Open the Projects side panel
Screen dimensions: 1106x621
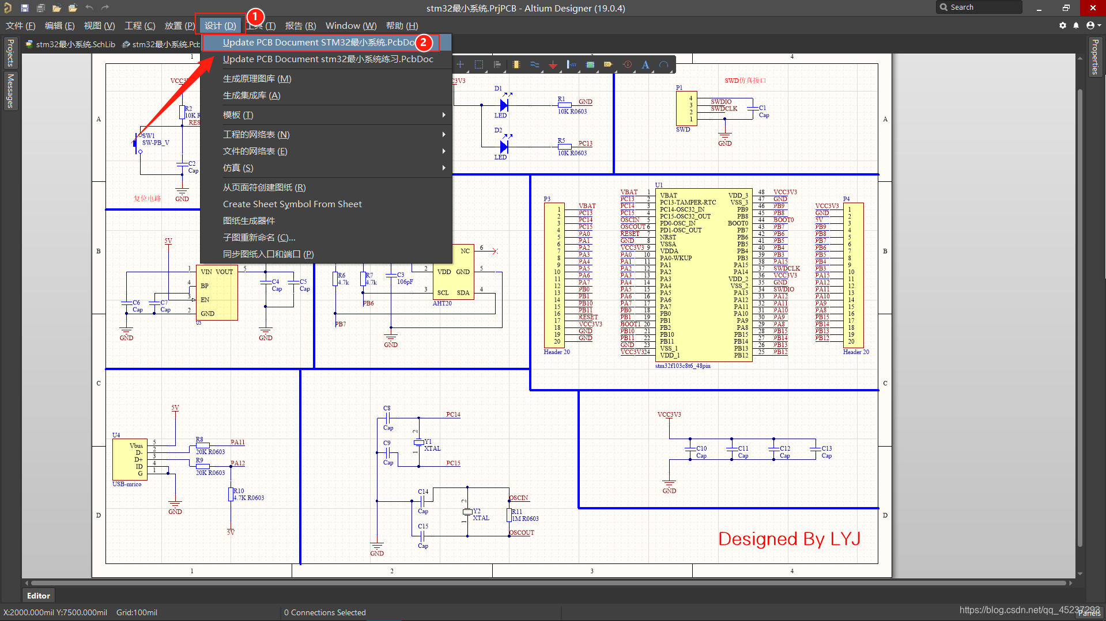[x=10, y=53]
